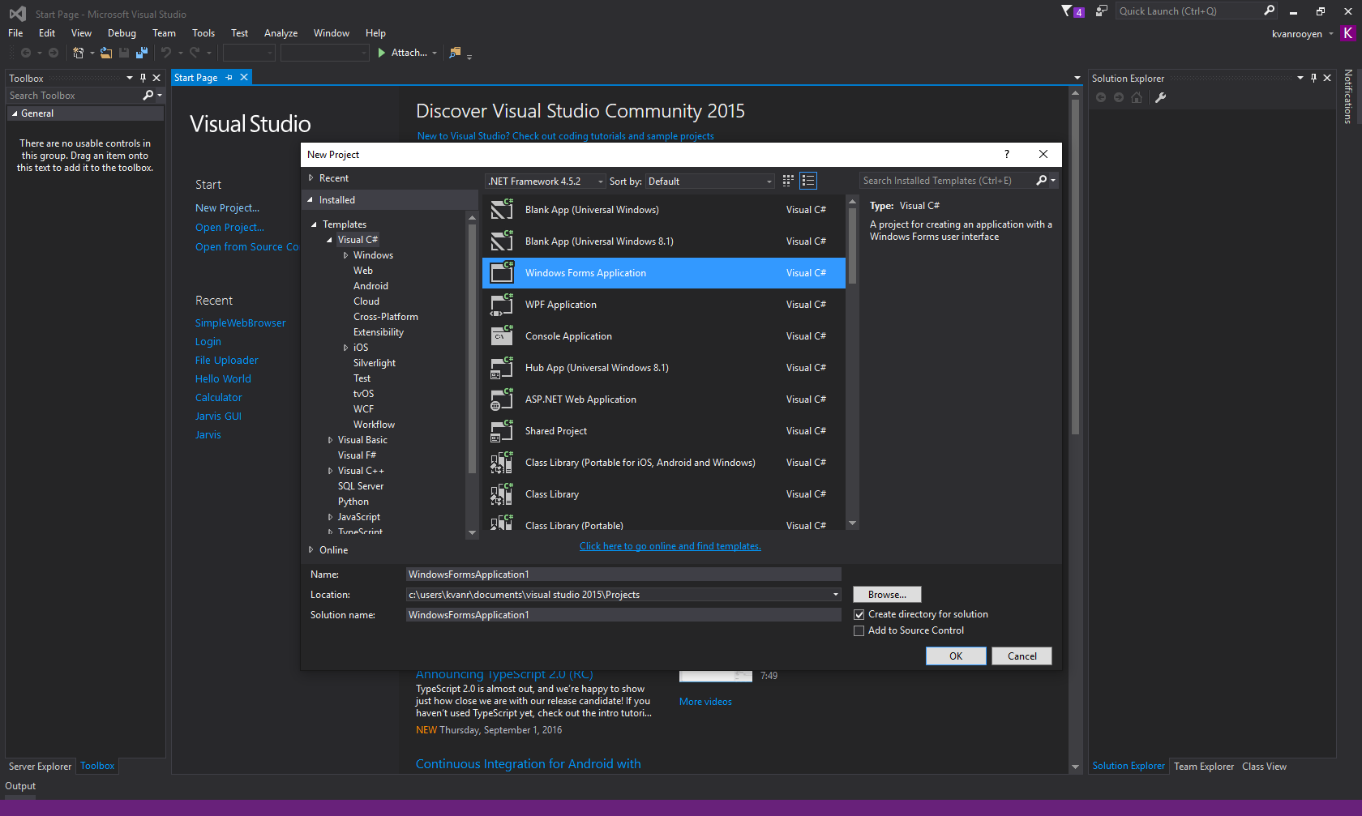Open the Debug menu
1362x816 pixels.
[122, 33]
